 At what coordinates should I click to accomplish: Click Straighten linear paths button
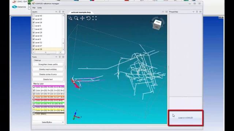pos(48,64)
